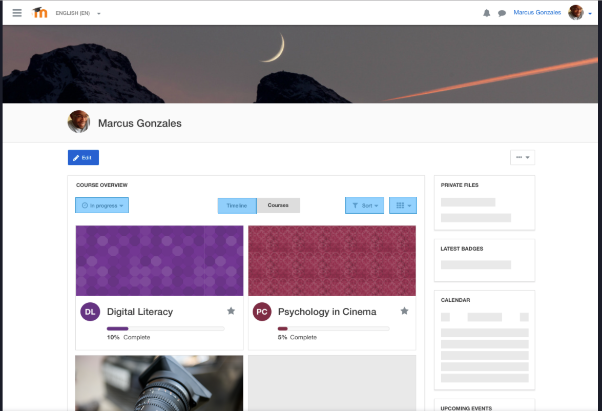
Task: Star the Digital Literacy course
Action: tap(231, 311)
